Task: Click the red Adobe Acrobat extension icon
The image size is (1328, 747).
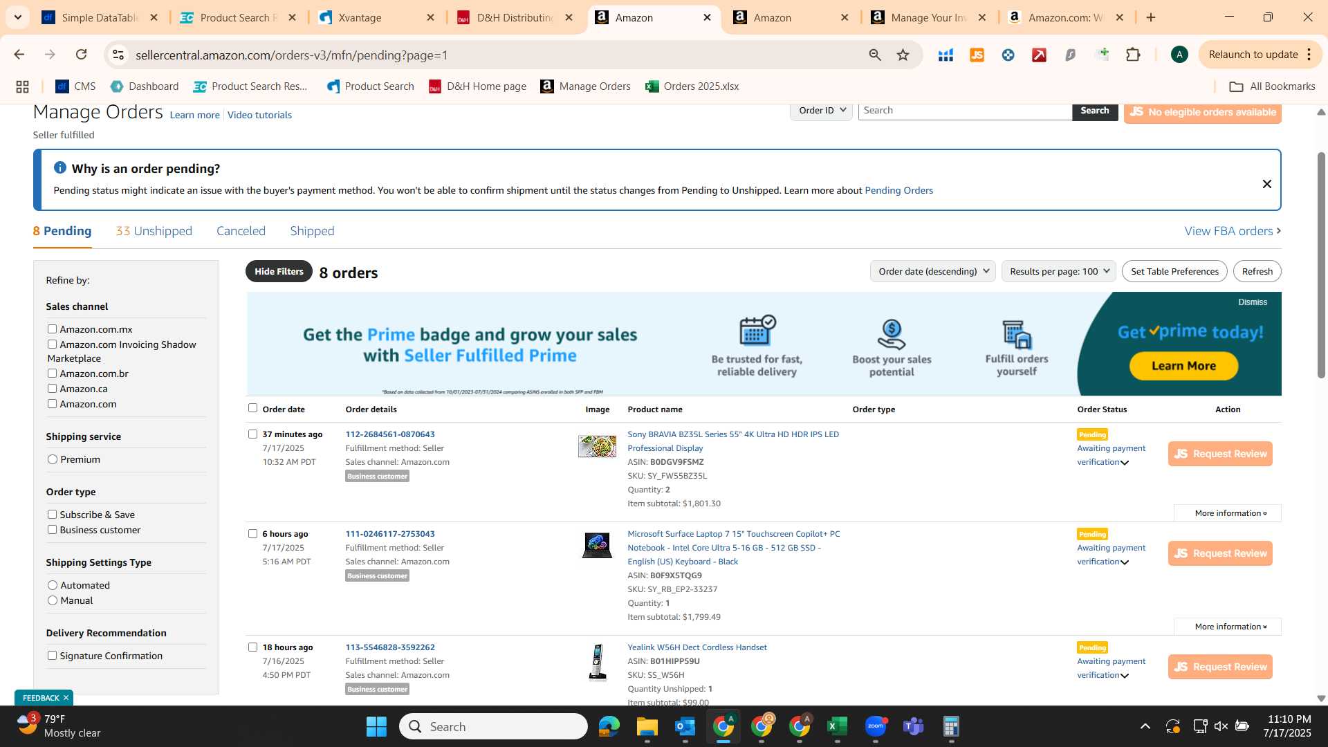Action: click(1039, 55)
